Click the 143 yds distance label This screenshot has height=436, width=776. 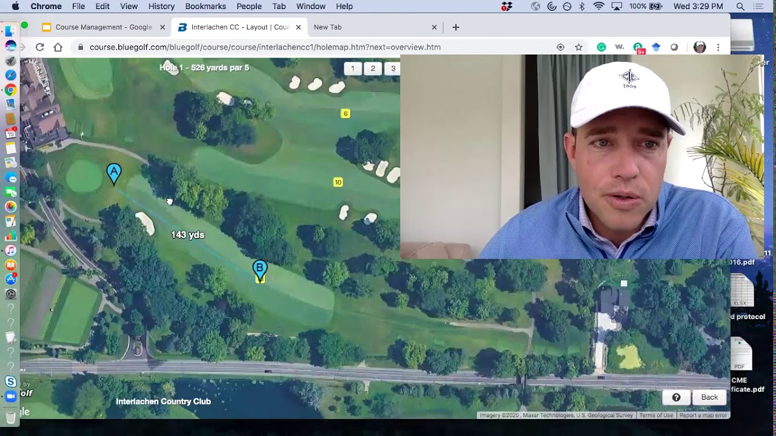point(187,235)
